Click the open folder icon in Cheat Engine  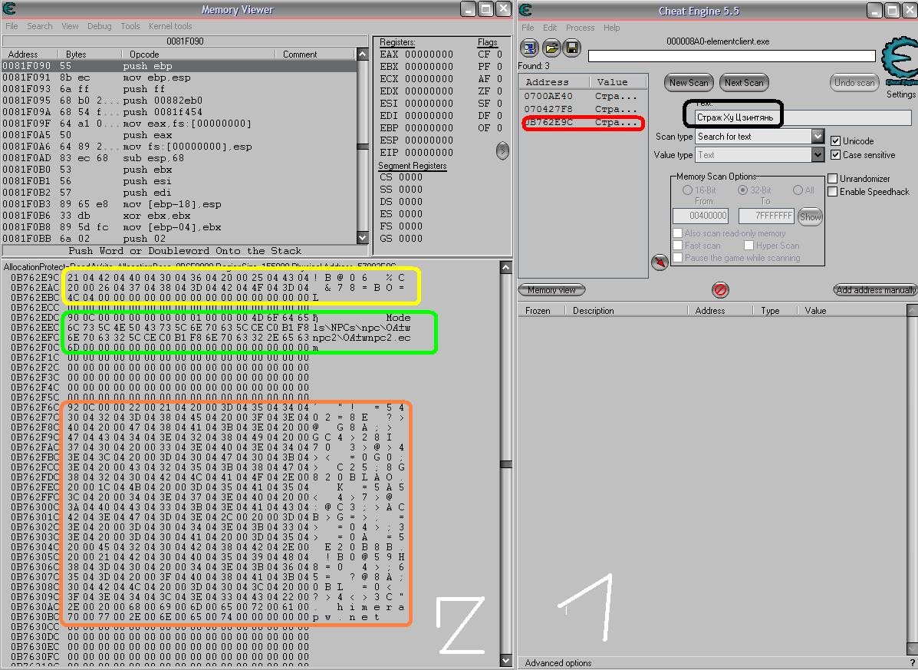[551, 48]
